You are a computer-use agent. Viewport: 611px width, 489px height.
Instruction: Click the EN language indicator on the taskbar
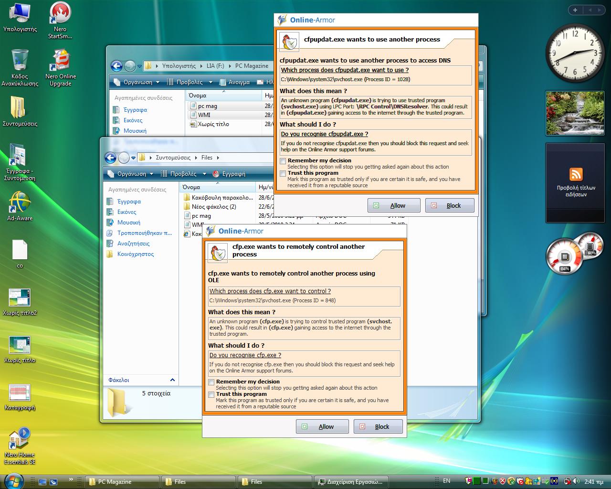pyautogui.click(x=447, y=481)
